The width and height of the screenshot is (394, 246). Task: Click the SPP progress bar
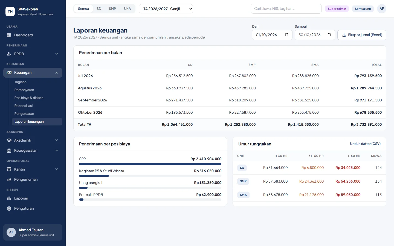point(150,164)
